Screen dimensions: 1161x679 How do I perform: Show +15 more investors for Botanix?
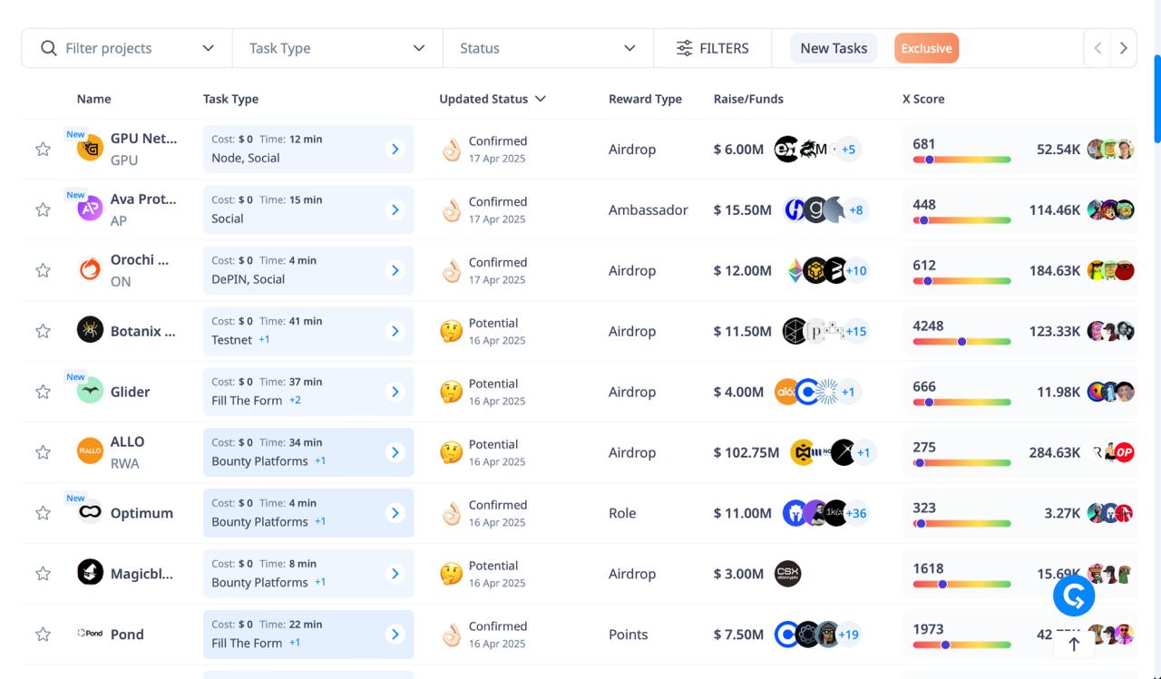[855, 331]
